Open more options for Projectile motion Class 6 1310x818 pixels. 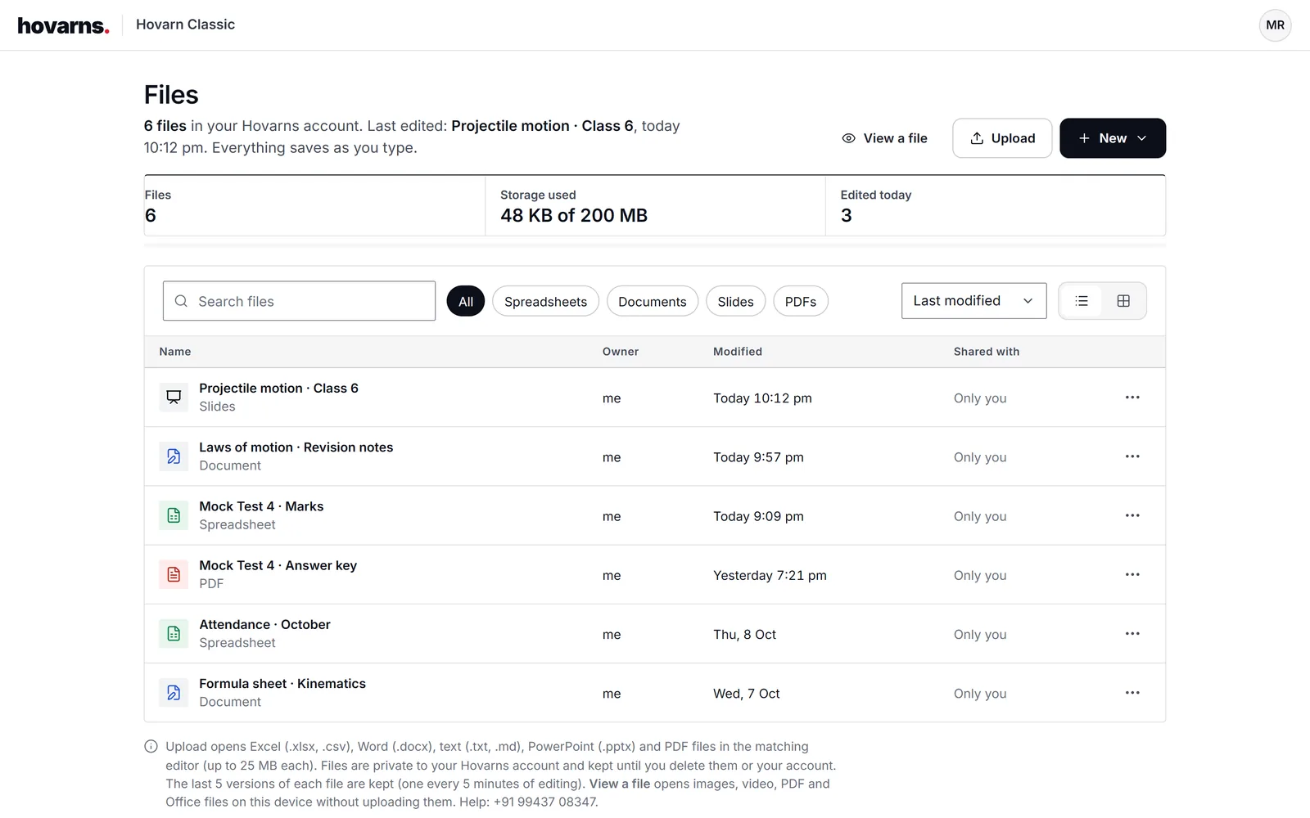tap(1132, 398)
